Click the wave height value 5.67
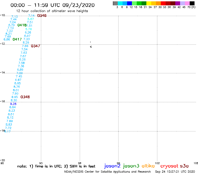This screenshot has width=198, height=174. (x=31, y=19)
